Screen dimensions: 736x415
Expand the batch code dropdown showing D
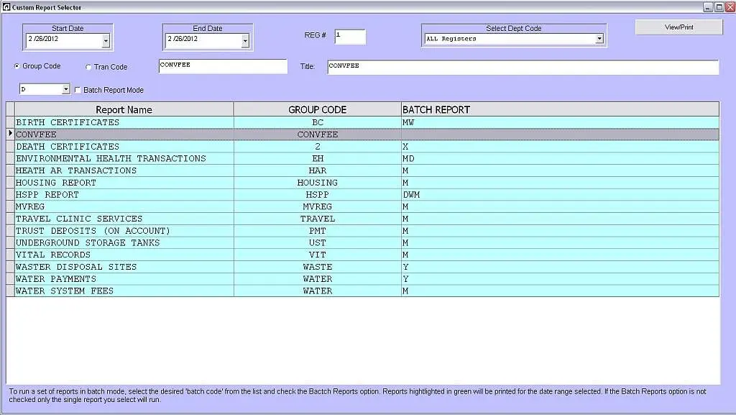click(65, 88)
